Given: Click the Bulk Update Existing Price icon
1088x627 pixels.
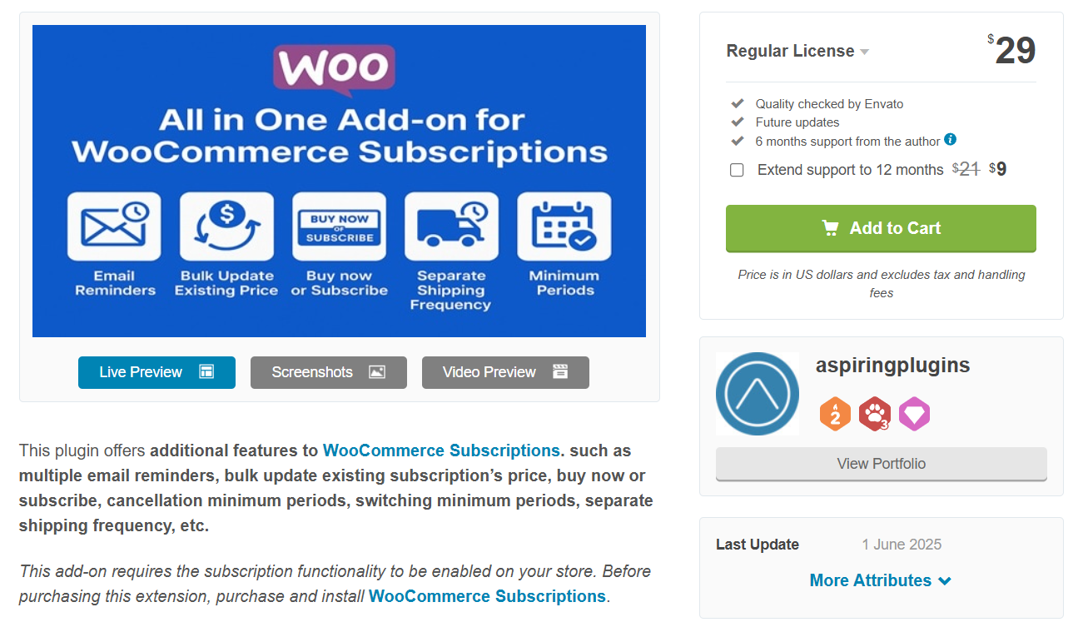Looking at the screenshot, I should (x=226, y=226).
